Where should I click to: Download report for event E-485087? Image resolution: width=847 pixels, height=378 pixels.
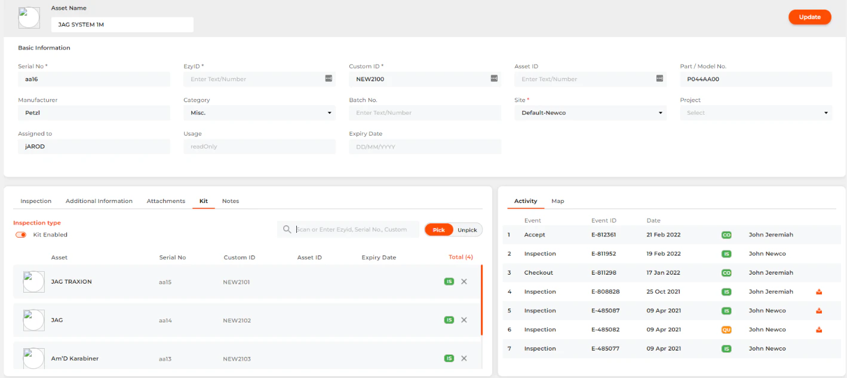click(x=819, y=311)
